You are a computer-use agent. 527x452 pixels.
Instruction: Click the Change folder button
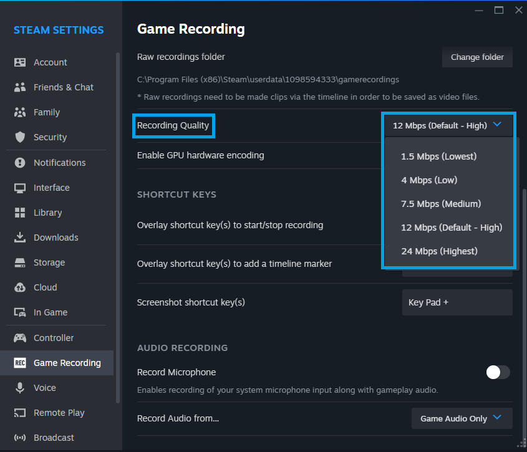click(x=477, y=57)
